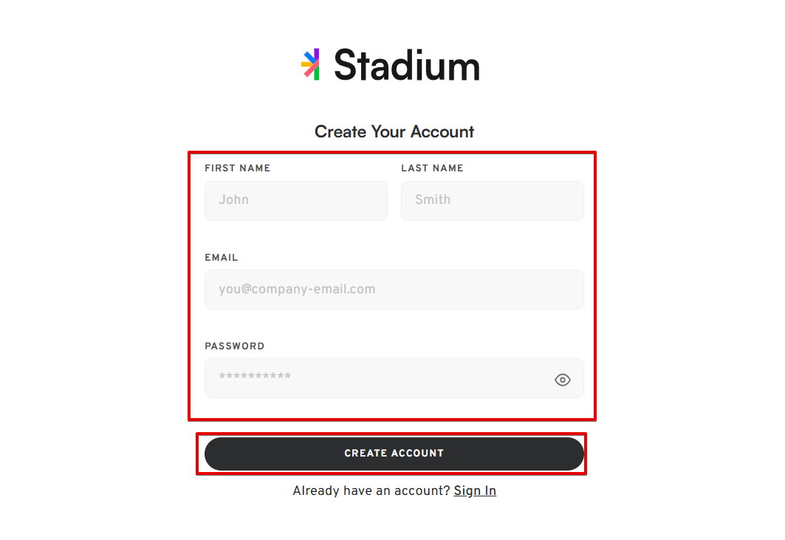This screenshot has width=785, height=540.
Task: Click the 'ACCOUNT' word on the dark button
Action: click(417, 454)
